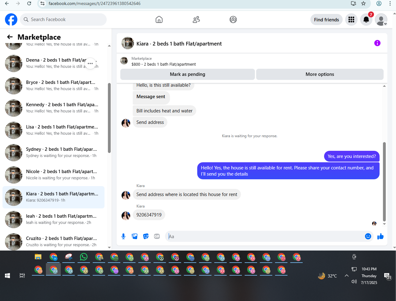Open Kennedy's conversation
The width and height of the screenshot is (396, 301).
coord(53,108)
